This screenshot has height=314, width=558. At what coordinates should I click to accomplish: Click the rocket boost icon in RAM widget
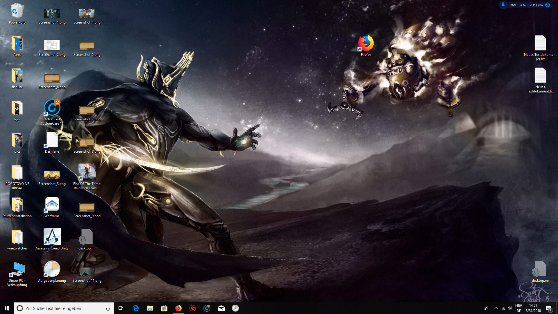pyautogui.click(x=503, y=5)
